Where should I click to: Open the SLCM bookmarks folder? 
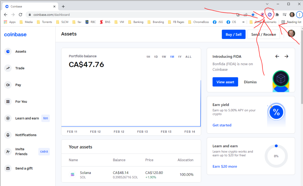tap(62, 22)
